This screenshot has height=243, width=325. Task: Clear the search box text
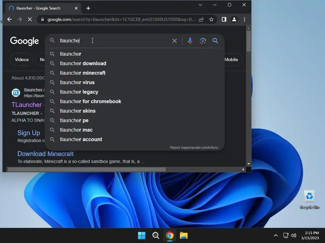pos(175,41)
